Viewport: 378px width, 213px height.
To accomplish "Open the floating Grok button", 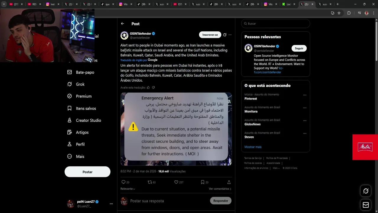I will pyautogui.click(x=366, y=191).
